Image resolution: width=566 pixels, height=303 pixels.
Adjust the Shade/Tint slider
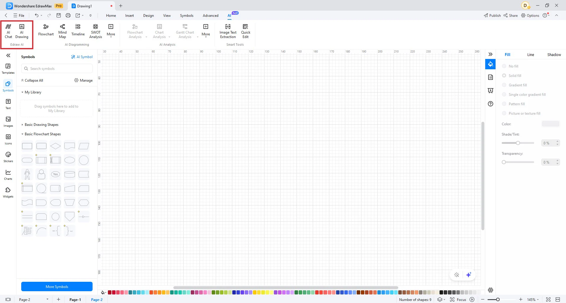click(x=518, y=143)
